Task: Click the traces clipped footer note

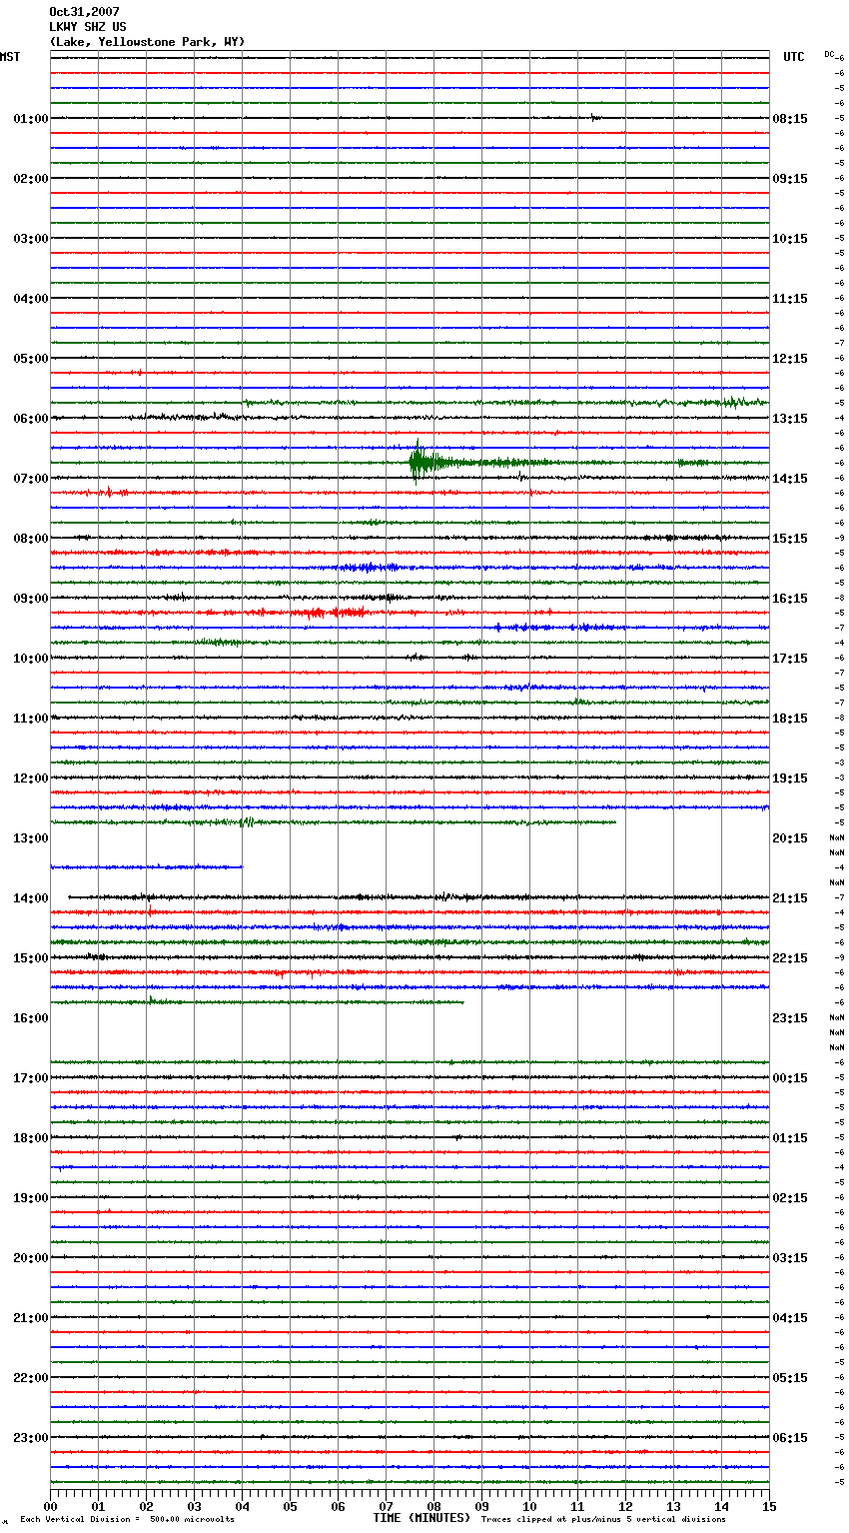Action: click(x=603, y=1520)
